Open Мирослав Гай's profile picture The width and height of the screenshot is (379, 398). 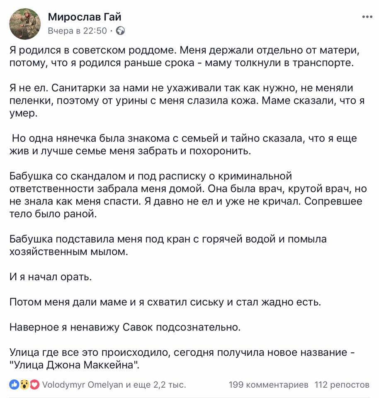coord(25,24)
